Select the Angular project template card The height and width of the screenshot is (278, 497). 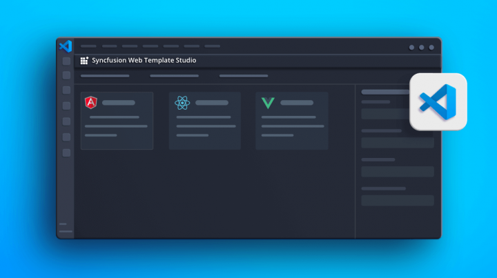coord(117,121)
